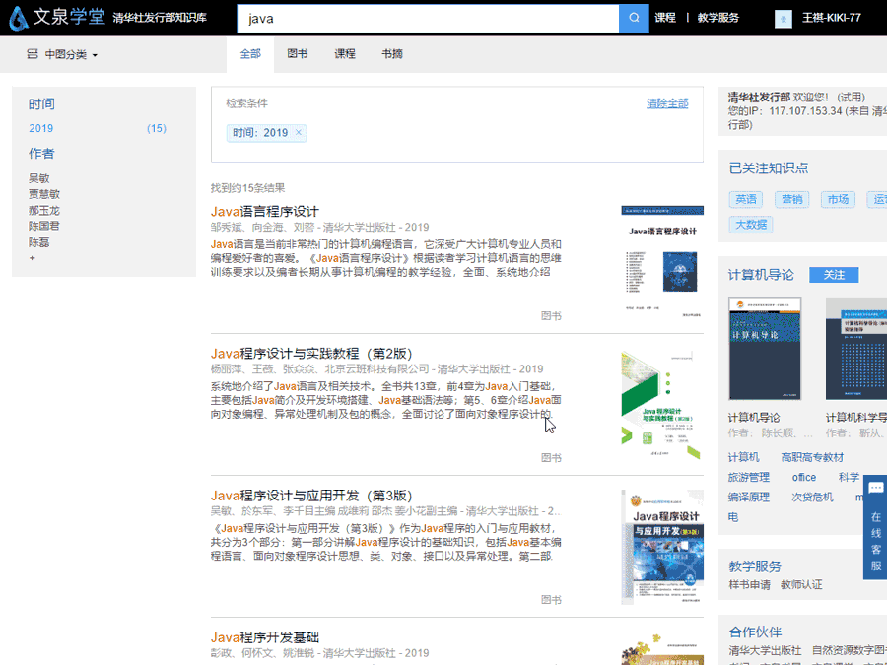The height and width of the screenshot is (665, 887).
Task: Click the office topic link
Action: [x=804, y=477]
